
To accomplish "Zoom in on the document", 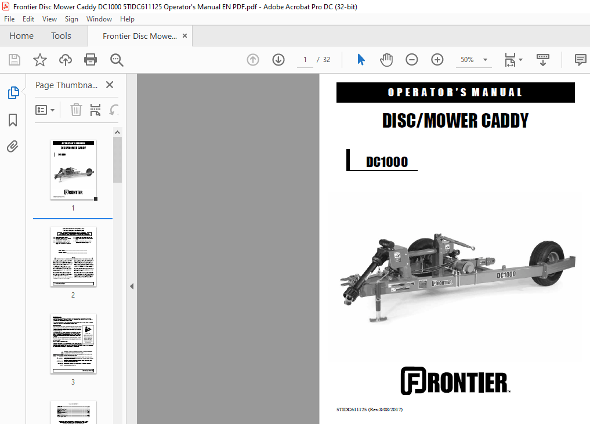I will [x=437, y=59].
